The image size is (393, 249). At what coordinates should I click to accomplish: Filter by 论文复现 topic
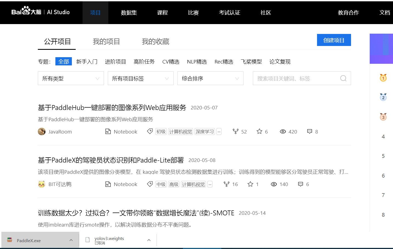[280, 62]
